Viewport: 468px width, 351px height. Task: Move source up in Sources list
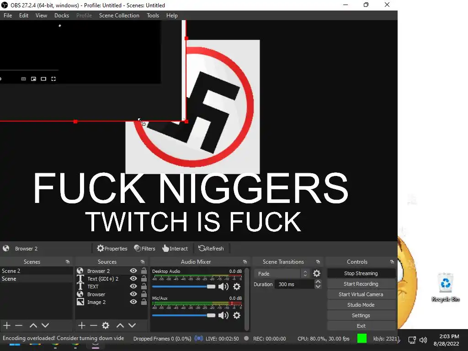[x=120, y=325]
